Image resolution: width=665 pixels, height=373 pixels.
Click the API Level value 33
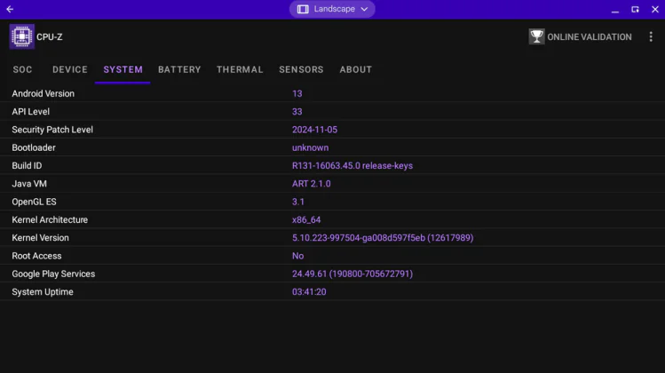(x=297, y=112)
